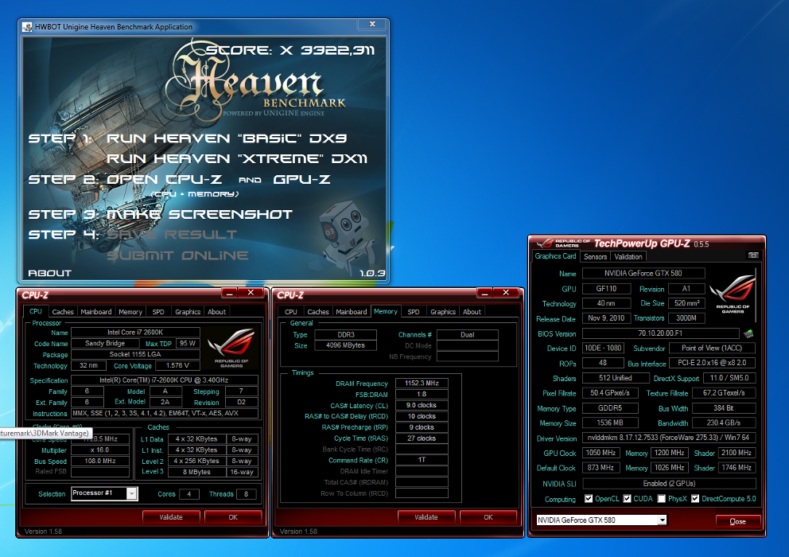Click the memory Size value 4096 MBytes
This screenshot has width=789, height=557.
click(346, 345)
